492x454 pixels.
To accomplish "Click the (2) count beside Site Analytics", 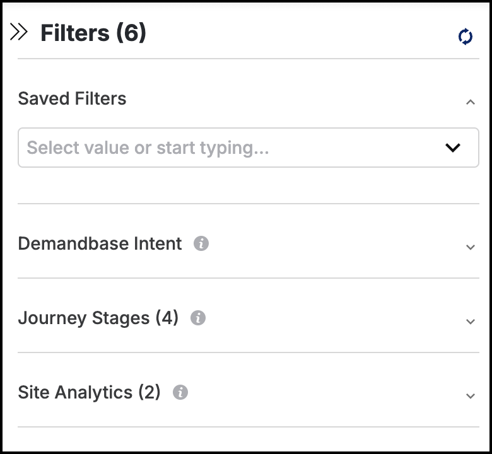I will click(x=149, y=392).
